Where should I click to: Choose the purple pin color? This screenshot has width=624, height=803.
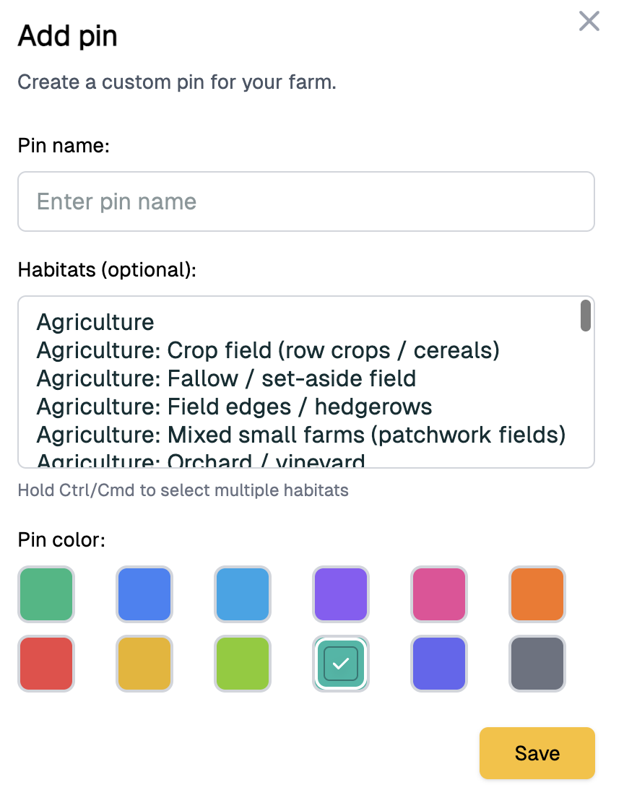pos(341,594)
